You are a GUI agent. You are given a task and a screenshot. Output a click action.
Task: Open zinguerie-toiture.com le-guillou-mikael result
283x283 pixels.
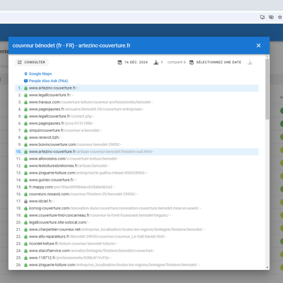[x=87, y=173]
